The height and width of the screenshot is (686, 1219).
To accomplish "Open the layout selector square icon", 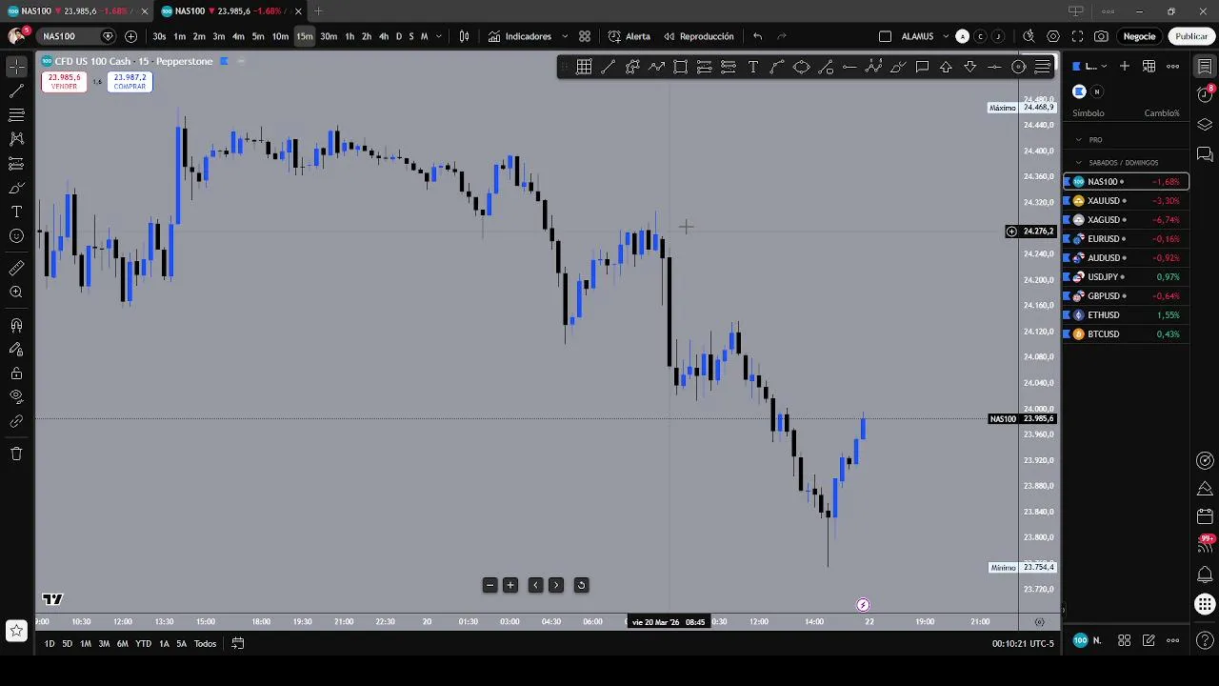I will point(885,36).
